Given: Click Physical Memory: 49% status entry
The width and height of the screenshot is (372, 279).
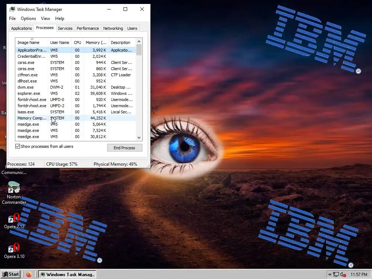Looking at the screenshot, I should [115, 164].
